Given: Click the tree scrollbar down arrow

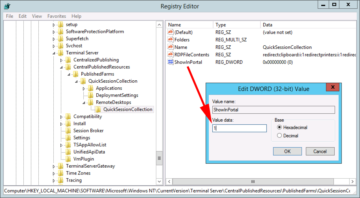Looking at the screenshot, I should pyautogui.click(x=159, y=181).
